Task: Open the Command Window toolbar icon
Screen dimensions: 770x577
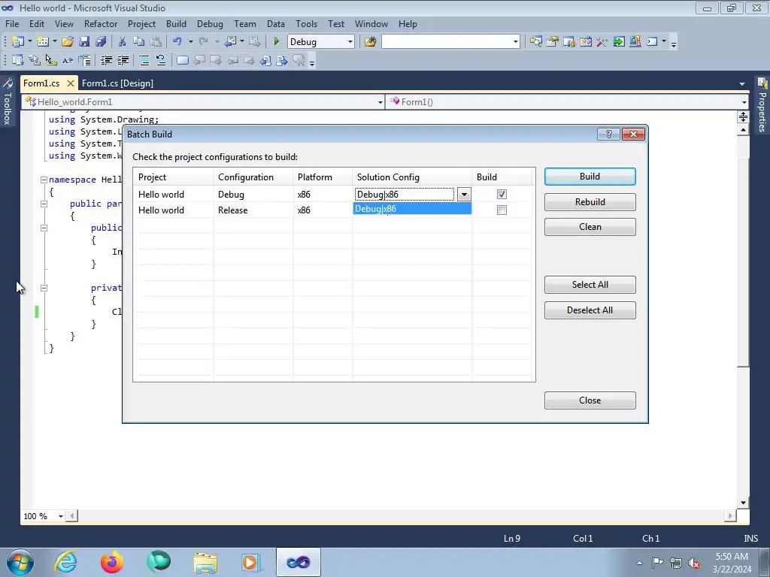Action: (x=652, y=42)
